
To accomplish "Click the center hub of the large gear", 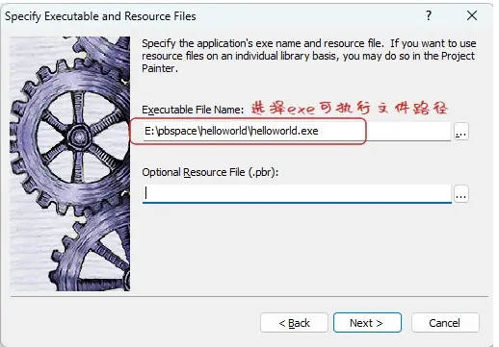I will 78,137.
